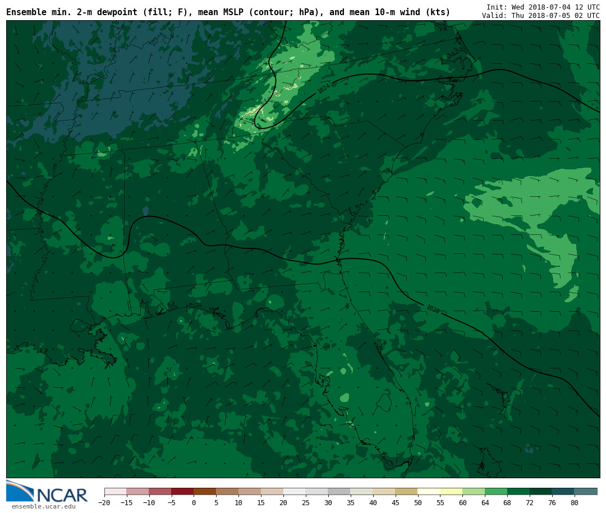Click the Valid time stamp text
Viewport: 606px width, 513px height.
point(540,16)
